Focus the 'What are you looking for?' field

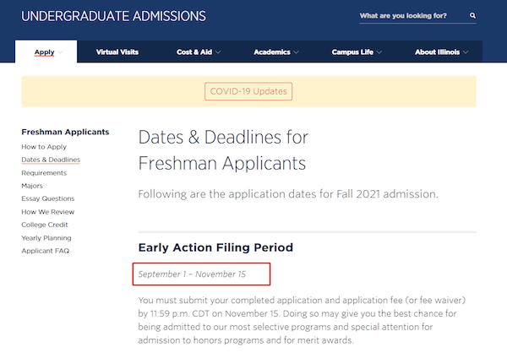tap(413, 16)
